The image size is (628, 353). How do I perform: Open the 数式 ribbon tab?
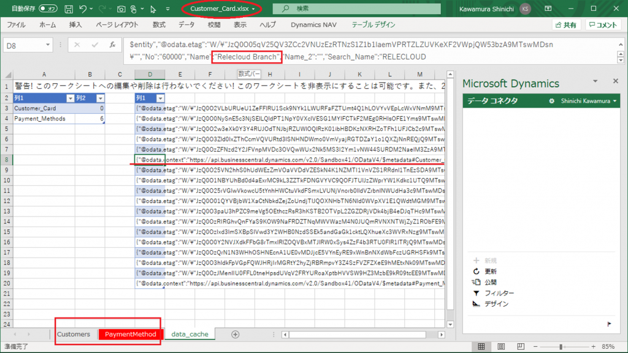[x=159, y=24]
